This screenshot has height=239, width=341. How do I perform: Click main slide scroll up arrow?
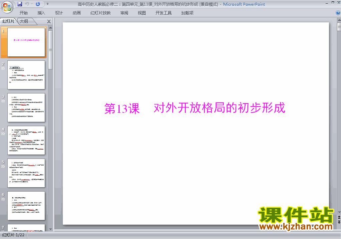click(339, 20)
